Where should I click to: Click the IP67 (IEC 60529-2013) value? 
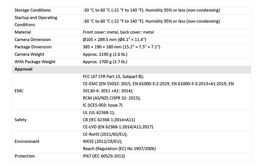tap(104, 156)
